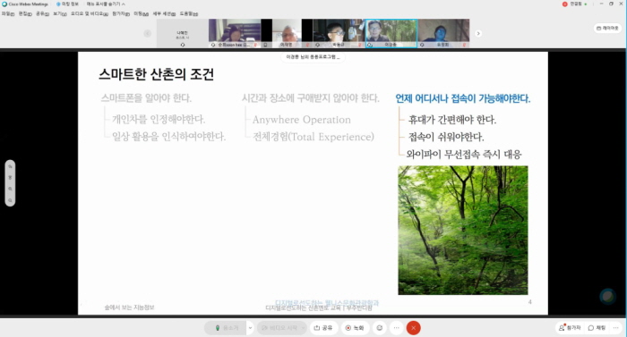Click text Anywhere Operation

coord(302,120)
